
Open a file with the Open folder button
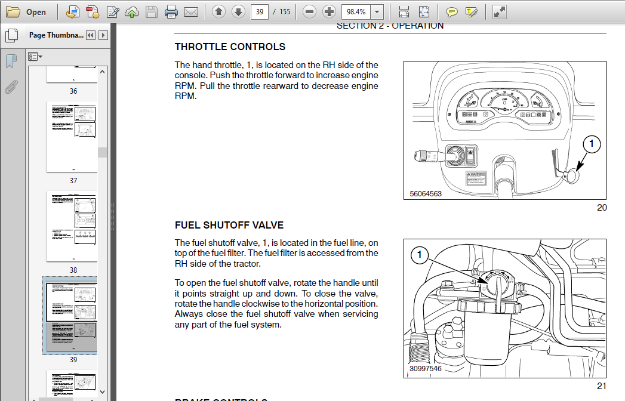[26, 12]
